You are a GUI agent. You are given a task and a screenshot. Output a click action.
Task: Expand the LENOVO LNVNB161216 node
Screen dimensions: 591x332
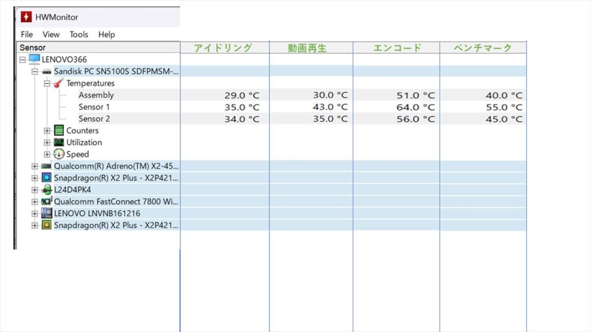coord(35,213)
